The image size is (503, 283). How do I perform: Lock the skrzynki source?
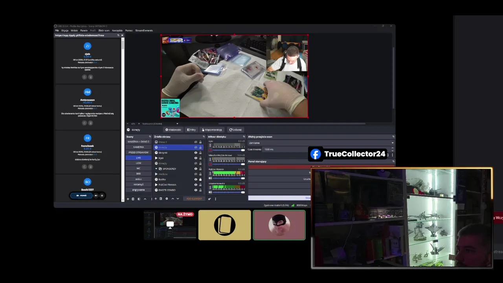pyautogui.click(x=200, y=153)
